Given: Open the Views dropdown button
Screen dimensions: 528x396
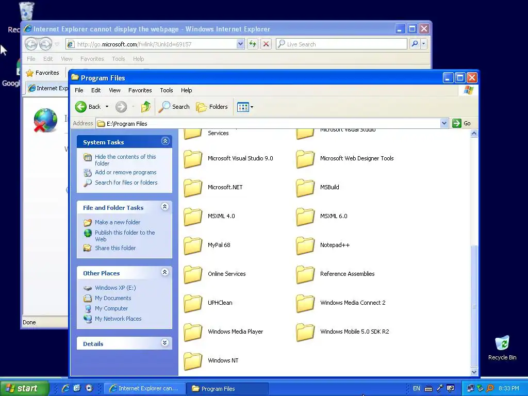Looking at the screenshot, I should pyautogui.click(x=245, y=107).
